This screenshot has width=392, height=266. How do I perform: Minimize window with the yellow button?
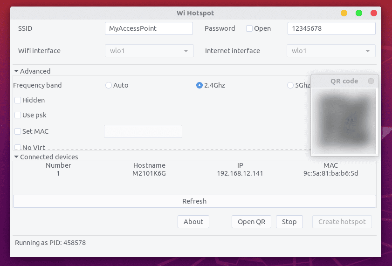(x=344, y=13)
